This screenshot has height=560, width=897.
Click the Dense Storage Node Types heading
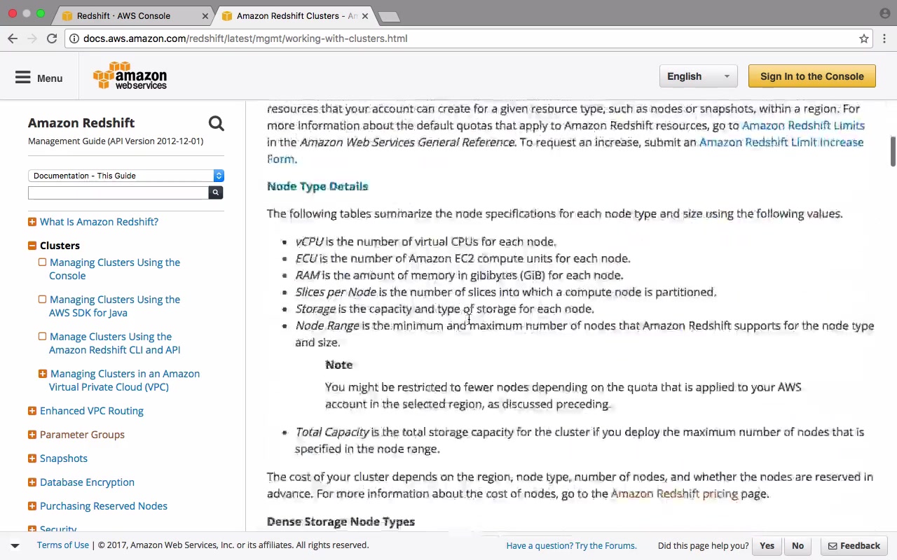click(x=341, y=521)
